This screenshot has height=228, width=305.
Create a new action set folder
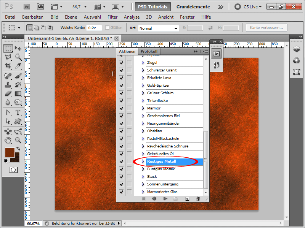coord(175,198)
